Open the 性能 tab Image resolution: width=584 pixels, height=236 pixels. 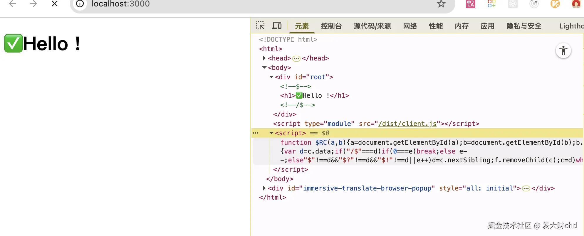click(436, 26)
